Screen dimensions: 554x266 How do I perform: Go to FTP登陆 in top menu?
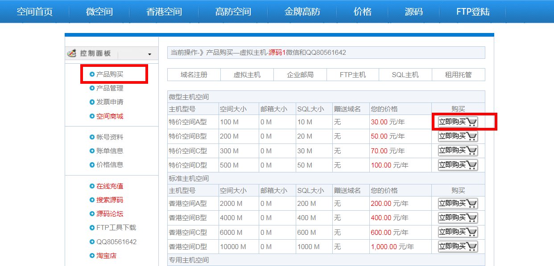click(473, 12)
